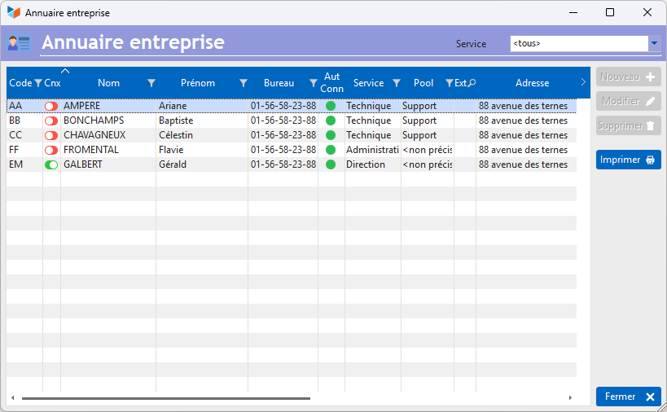Viewport: 667px width, 412px height.
Task: Click the filter icon on Service column
Action: [x=397, y=83]
